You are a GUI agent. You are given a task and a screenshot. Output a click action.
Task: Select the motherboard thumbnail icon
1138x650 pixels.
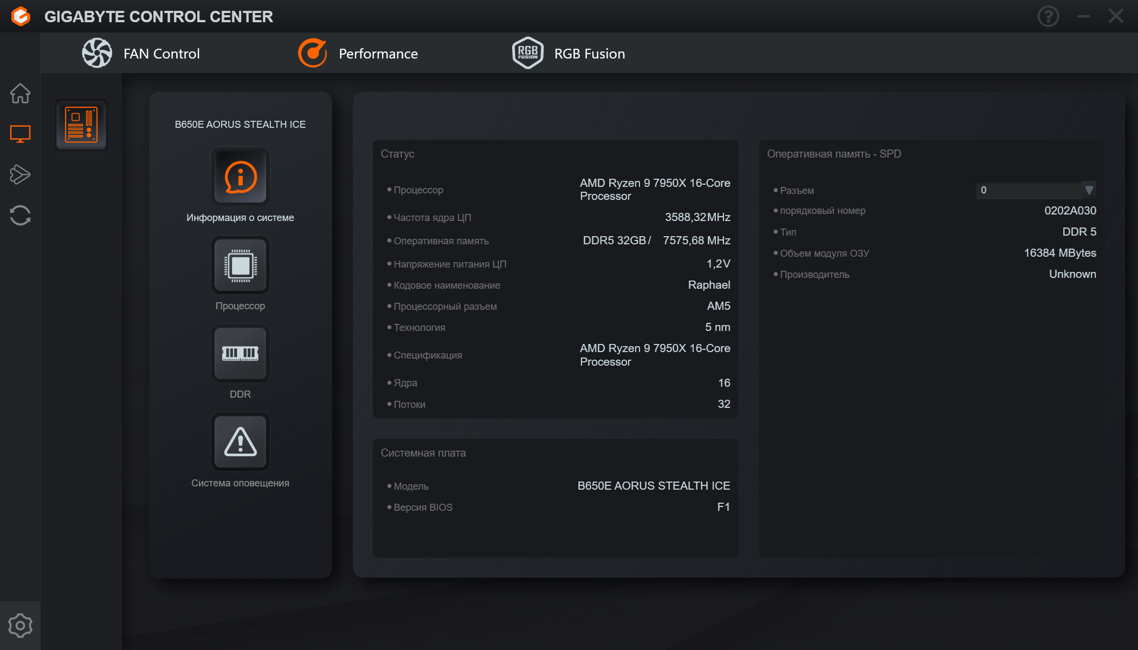point(81,125)
